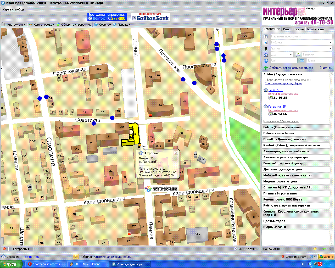
Task: Expand the Дом combo box
Action: click(x=291, y=54)
